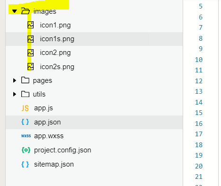221x186 pixels.
Task: Click line number 12 in the gutter
Action: click(199, 81)
